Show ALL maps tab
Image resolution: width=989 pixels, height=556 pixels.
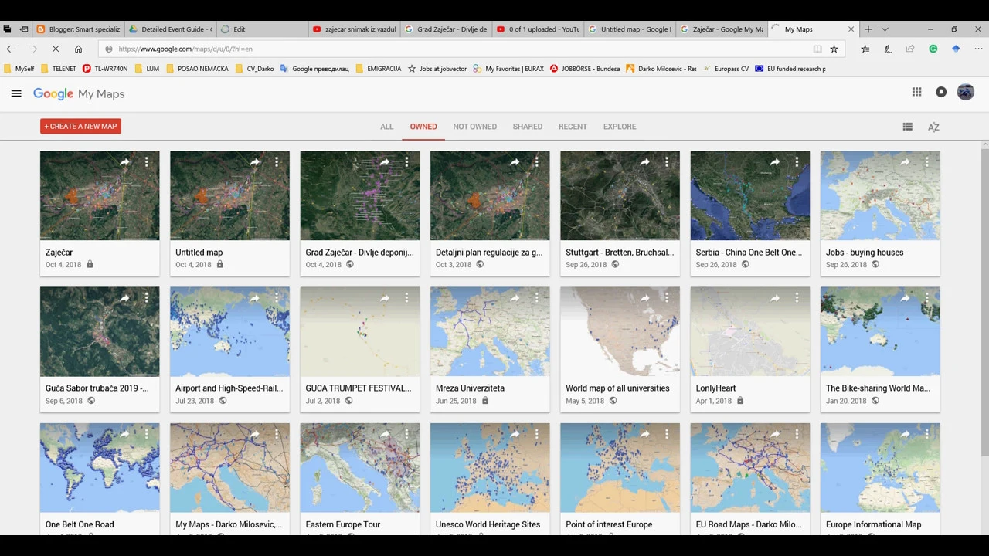[x=387, y=127]
